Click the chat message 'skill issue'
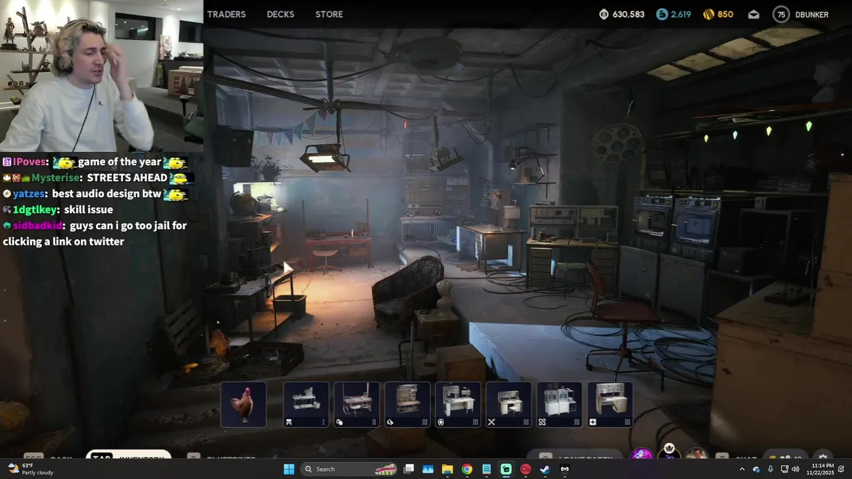The image size is (852, 479). pos(88,210)
